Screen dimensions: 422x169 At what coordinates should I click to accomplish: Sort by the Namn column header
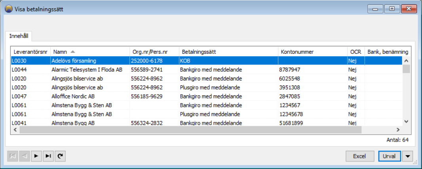pyautogui.click(x=90, y=51)
